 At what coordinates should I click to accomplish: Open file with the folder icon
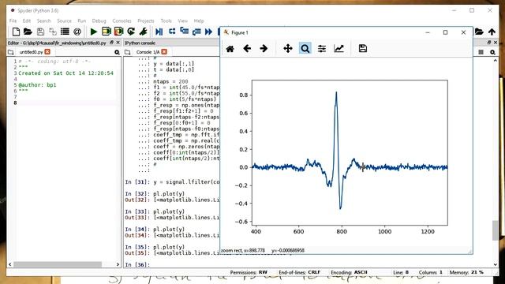click(28, 32)
